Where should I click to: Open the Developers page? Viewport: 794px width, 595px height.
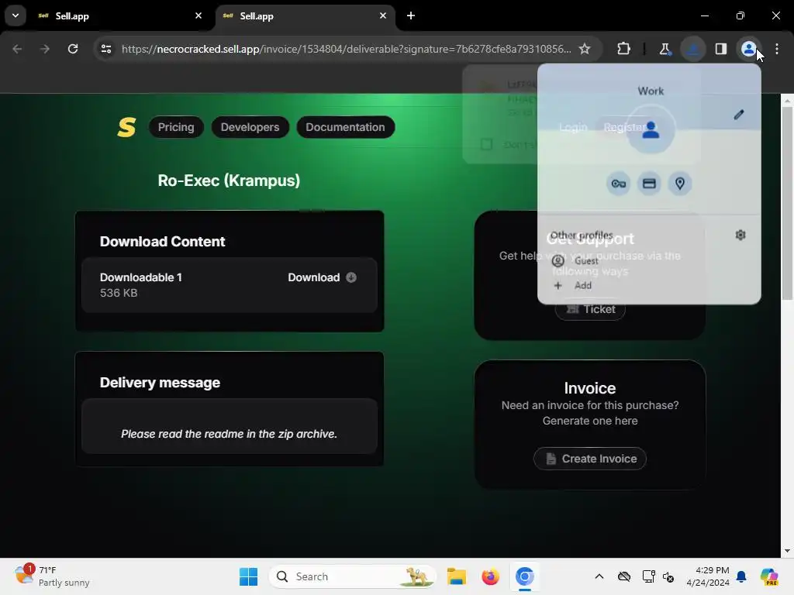(250, 127)
